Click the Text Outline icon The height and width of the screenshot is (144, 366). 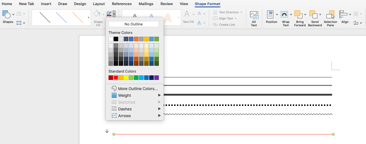tap(200, 13)
